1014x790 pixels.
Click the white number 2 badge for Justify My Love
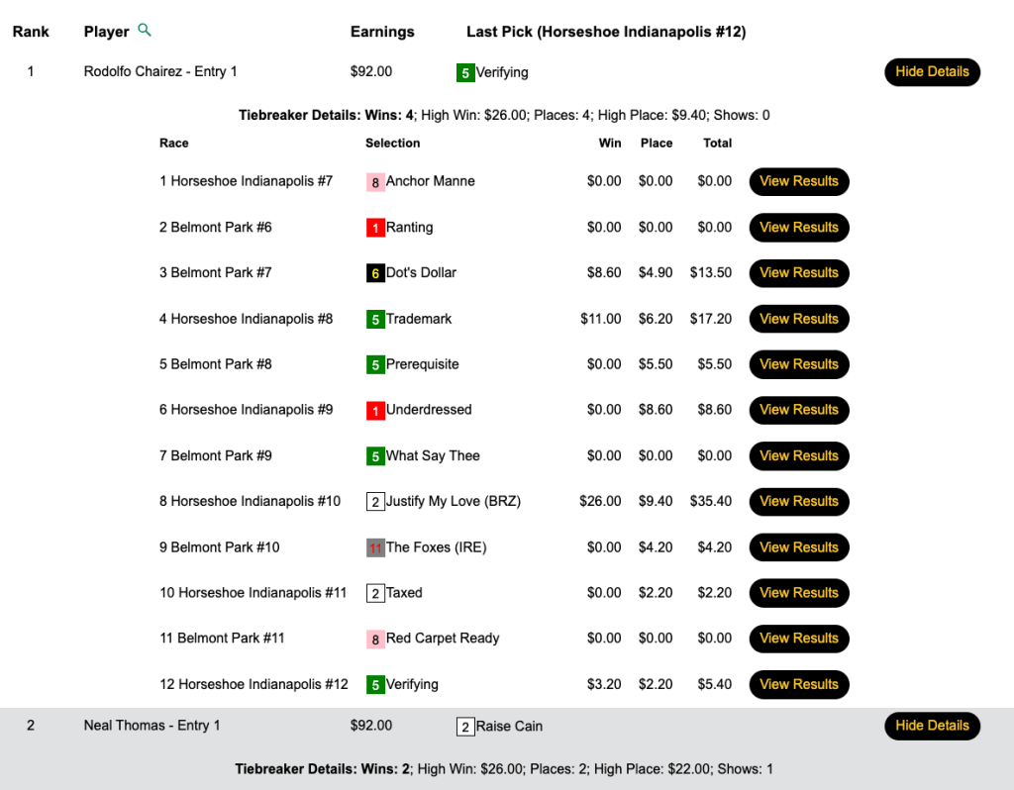tap(375, 502)
